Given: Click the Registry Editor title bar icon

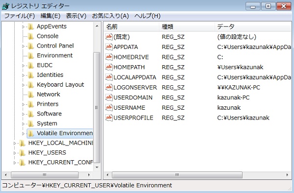Looking at the screenshot, I should click(5, 6).
